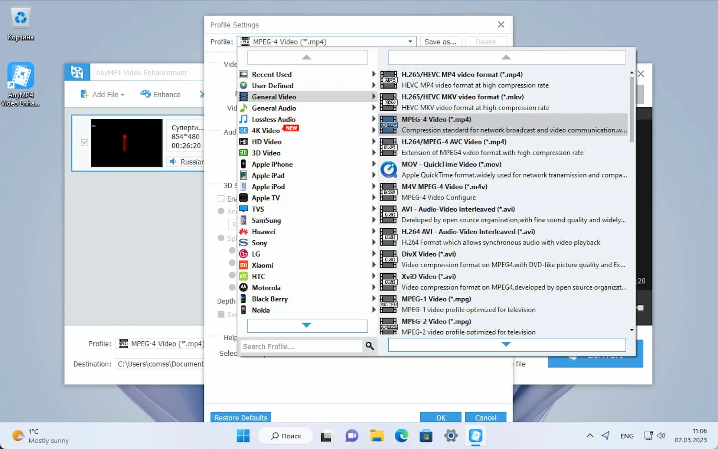Select the Anaglyph radio button
Viewport: 718px width, 449px height.
click(x=221, y=211)
